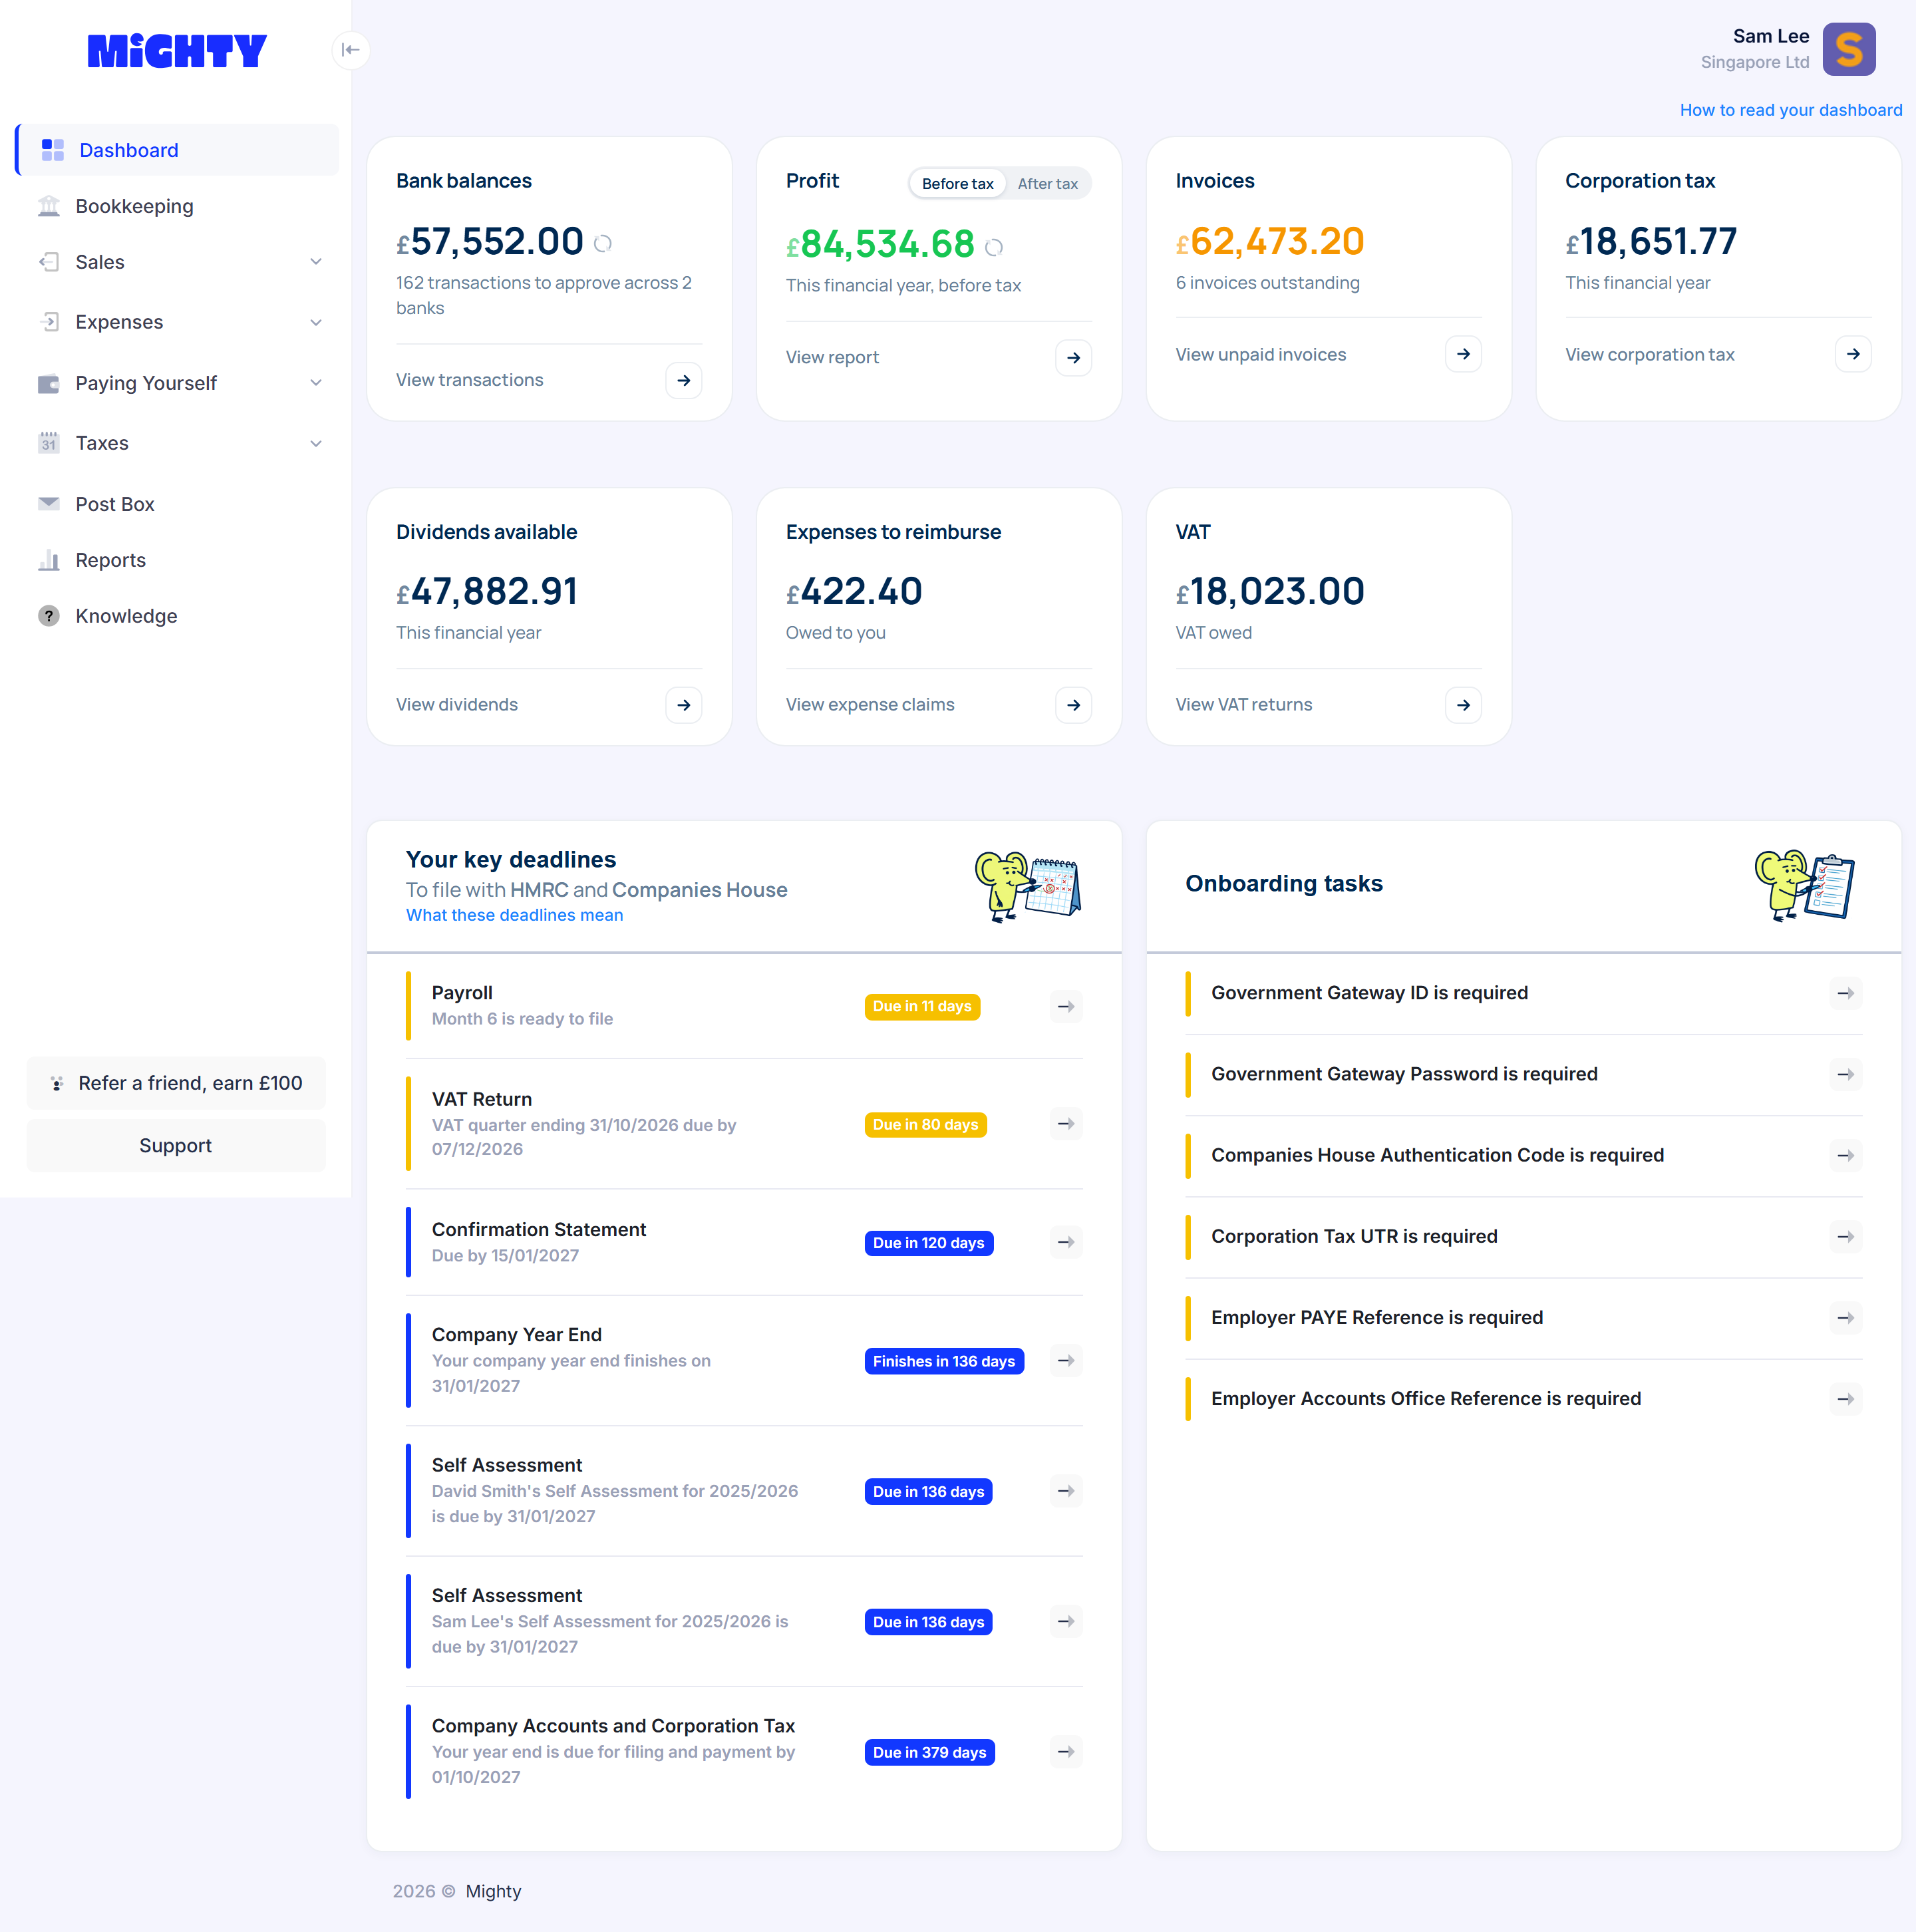Open How to read your dashboard
This screenshot has width=1916, height=1932.
(x=1790, y=110)
